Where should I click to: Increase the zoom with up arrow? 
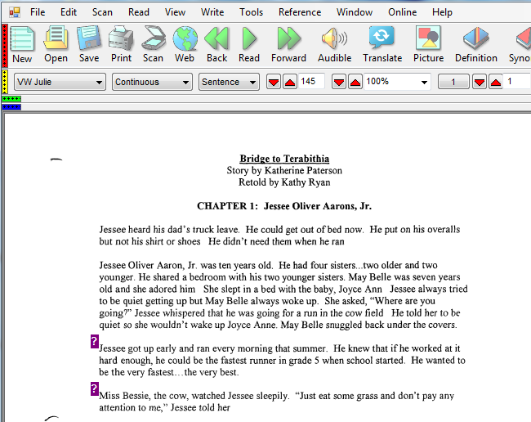tap(355, 82)
